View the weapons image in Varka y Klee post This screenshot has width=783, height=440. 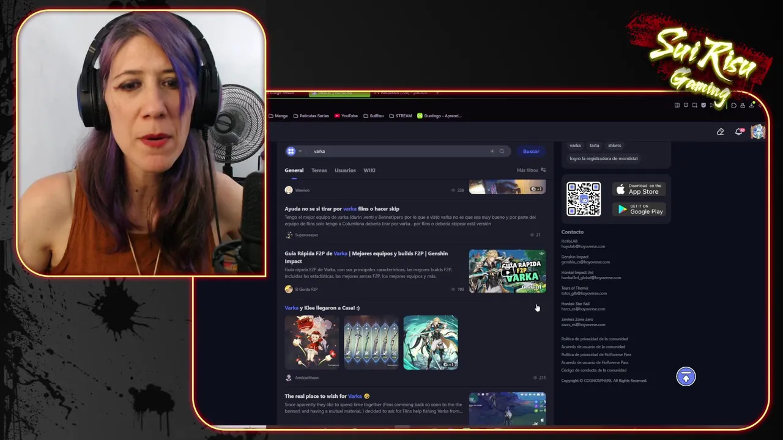371,343
